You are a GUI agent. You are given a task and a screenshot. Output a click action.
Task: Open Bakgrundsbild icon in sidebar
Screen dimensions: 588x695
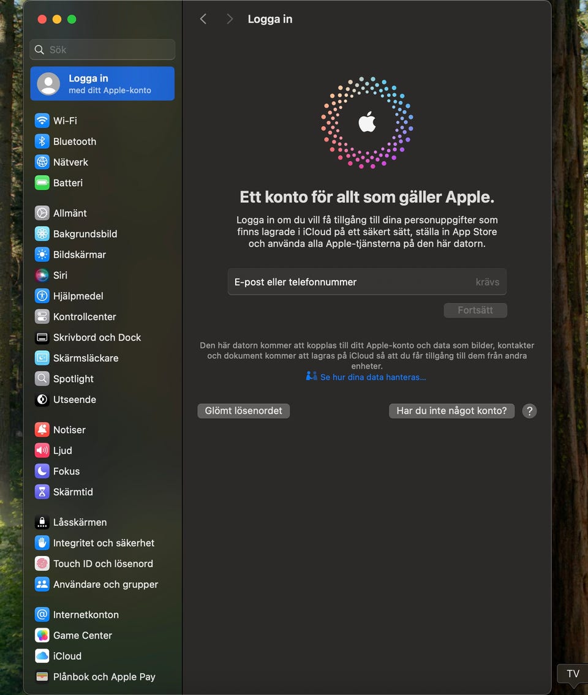tap(42, 233)
